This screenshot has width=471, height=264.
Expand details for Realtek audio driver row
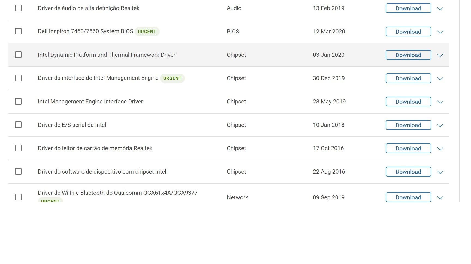pyautogui.click(x=440, y=8)
